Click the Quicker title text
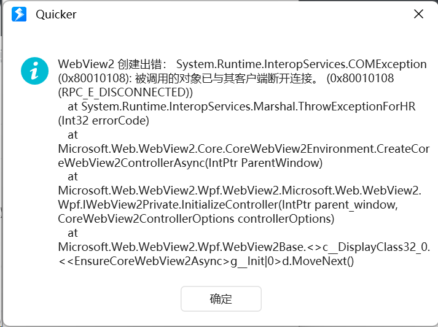 point(56,15)
